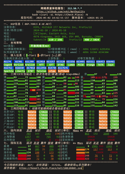Click 杭州电信 send speed 863
This screenshot has height=174, width=125.
[87, 134]
